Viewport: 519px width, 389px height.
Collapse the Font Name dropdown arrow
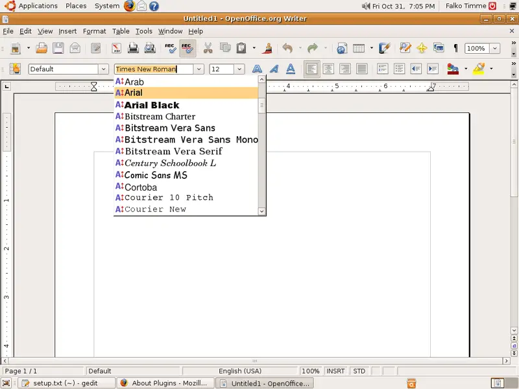(x=199, y=69)
